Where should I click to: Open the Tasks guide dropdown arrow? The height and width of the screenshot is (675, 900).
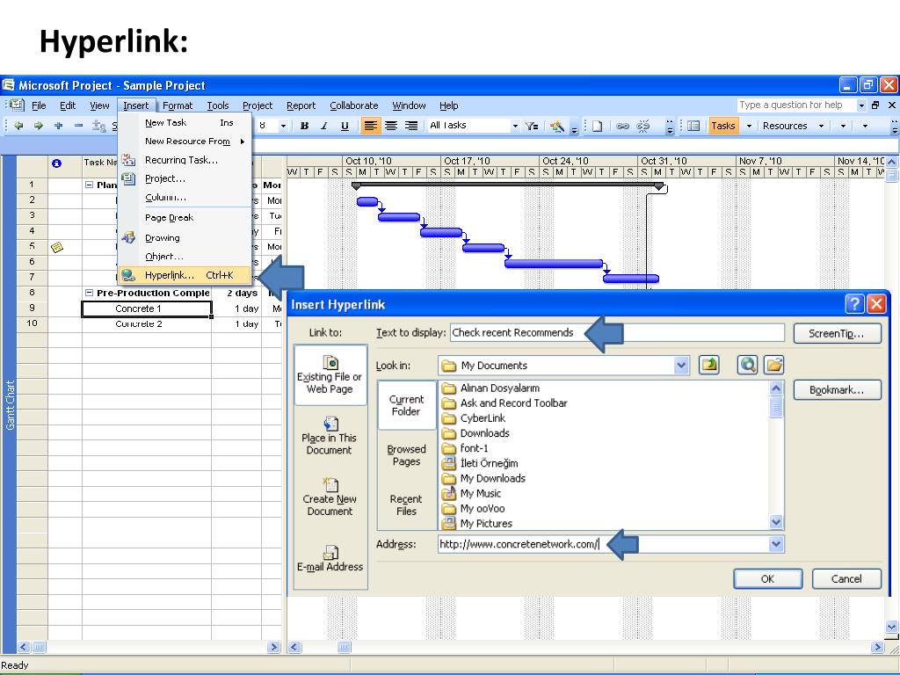pyautogui.click(x=749, y=126)
